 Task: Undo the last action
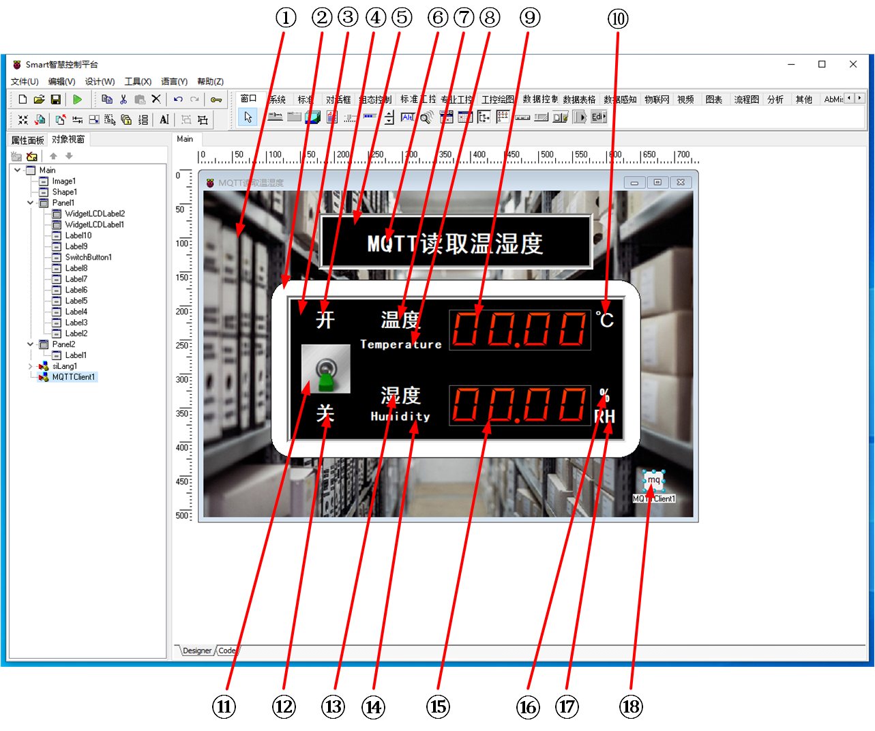click(178, 100)
